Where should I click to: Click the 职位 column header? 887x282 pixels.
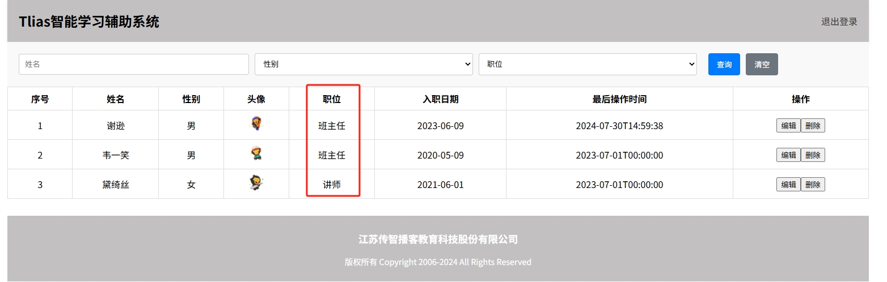pos(332,99)
